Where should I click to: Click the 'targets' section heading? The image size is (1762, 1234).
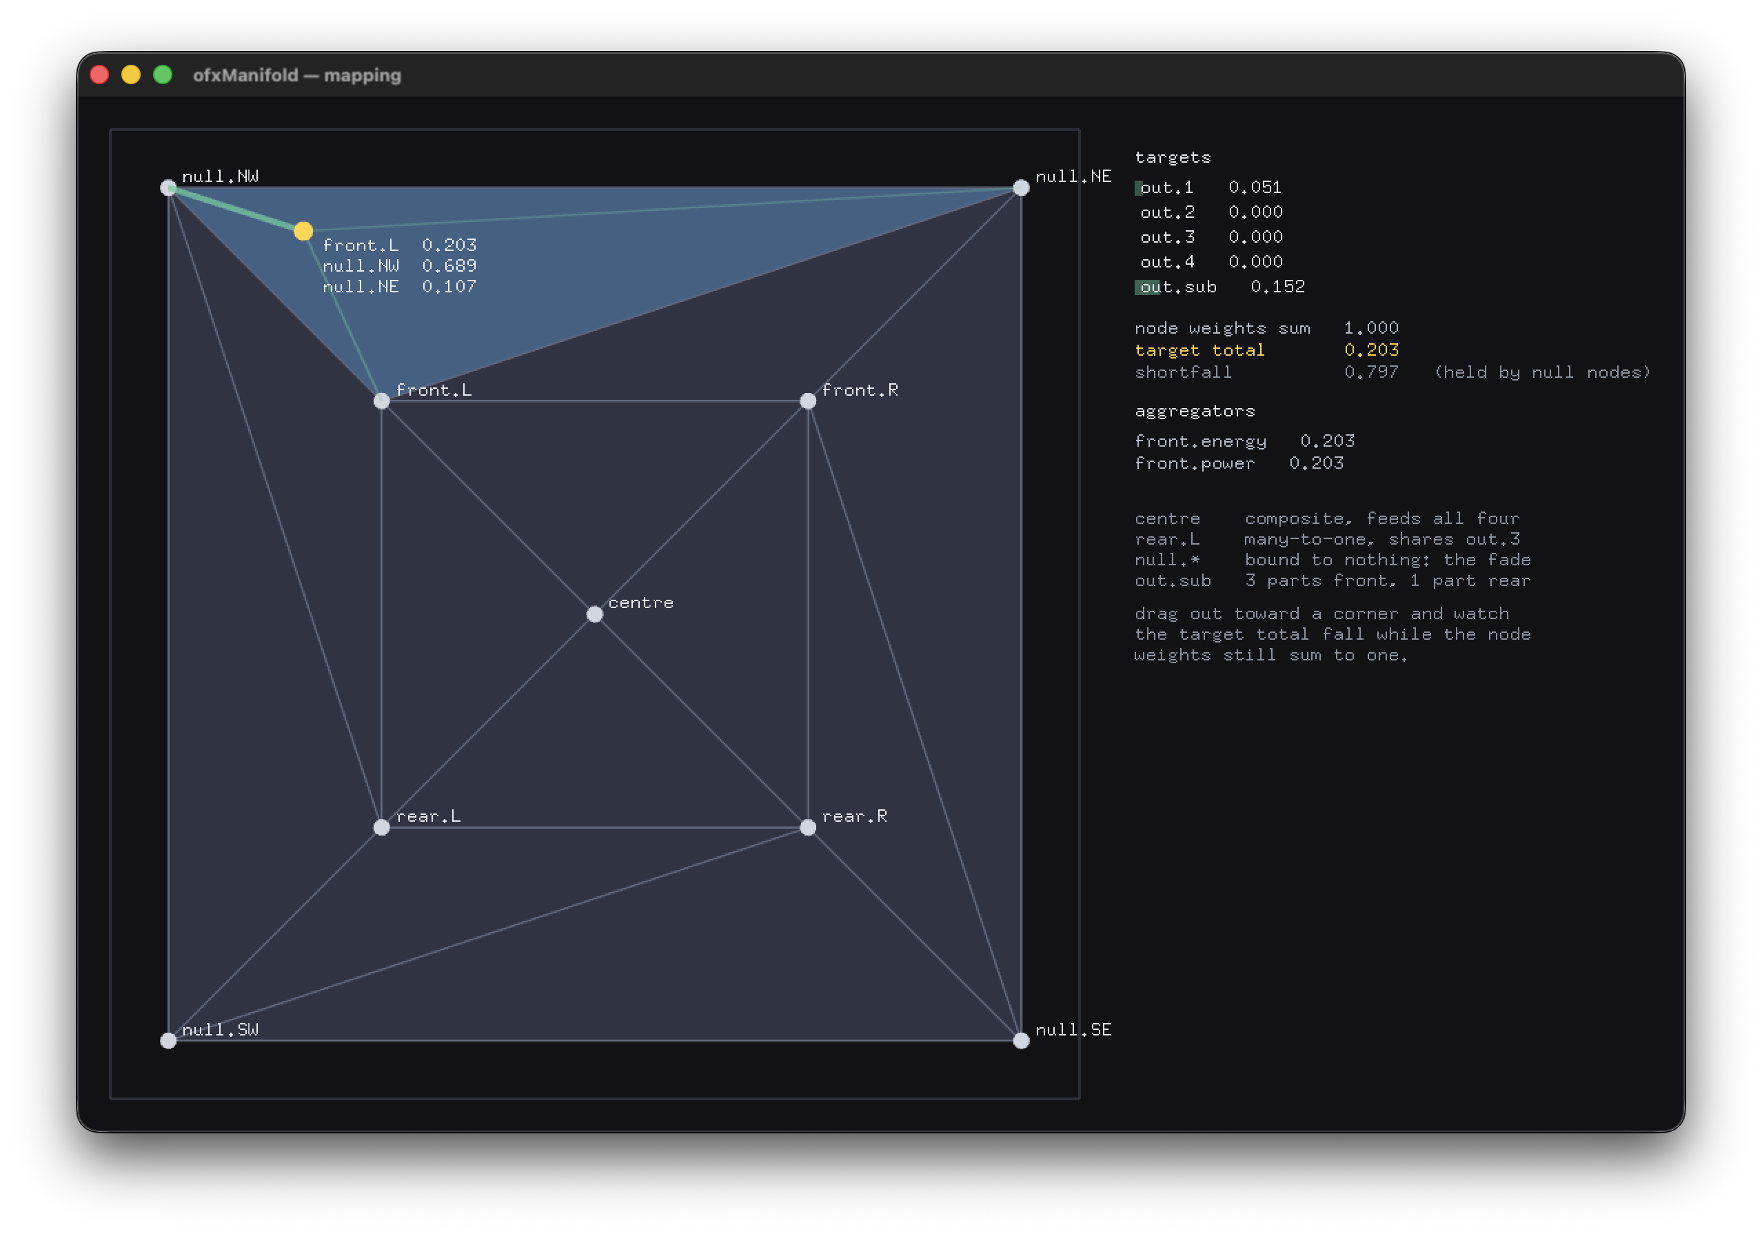pyautogui.click(x=1172, y=158)
